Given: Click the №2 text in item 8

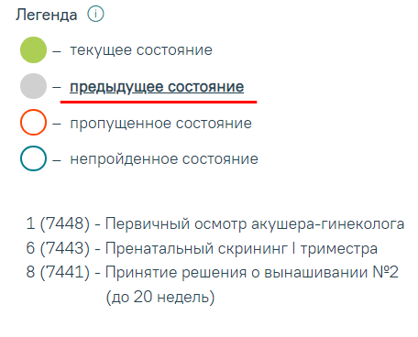Looking at the screenshot, I should coord(385,272).
